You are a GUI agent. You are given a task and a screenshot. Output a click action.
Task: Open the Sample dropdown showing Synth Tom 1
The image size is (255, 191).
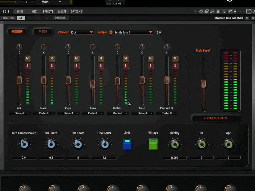[133, 32]
